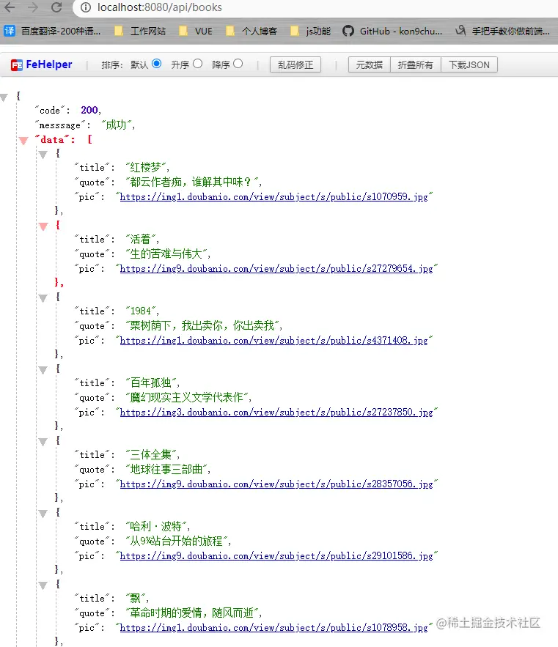The width and height of the screenshot is (558, 647).
Task: Click the "data" key label
Action: tap(53, 139)
